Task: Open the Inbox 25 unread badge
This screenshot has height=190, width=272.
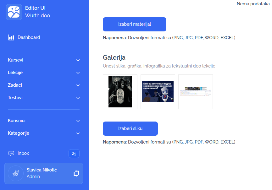Action: [x=74, y=154]
